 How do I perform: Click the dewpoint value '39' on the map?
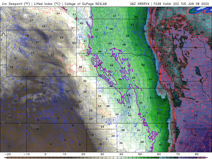pyautogui.click(x=117, y=114)
